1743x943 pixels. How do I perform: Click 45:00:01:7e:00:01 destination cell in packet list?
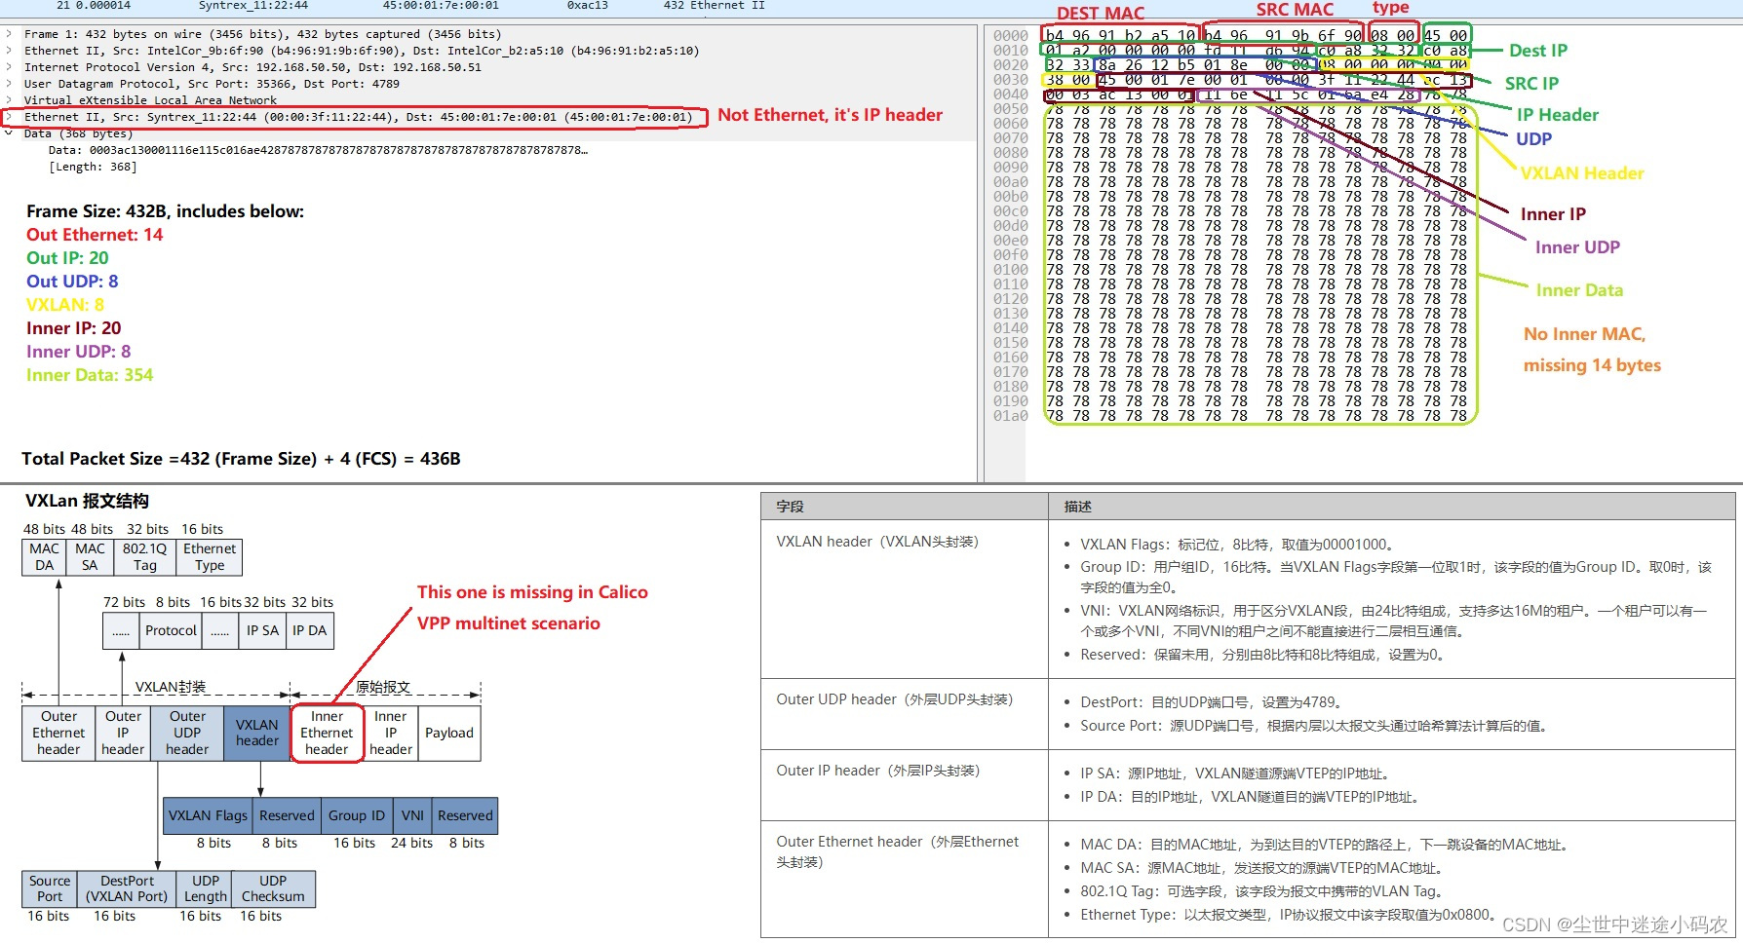pyautogui.click(x=441, y=5)
